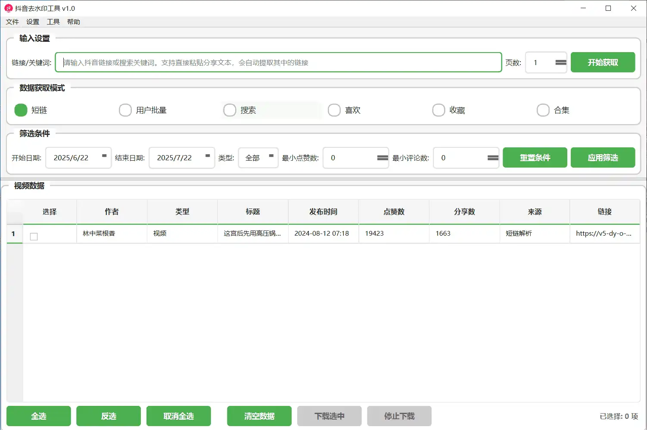Sort by the 链接 column header

coord(605,212)
